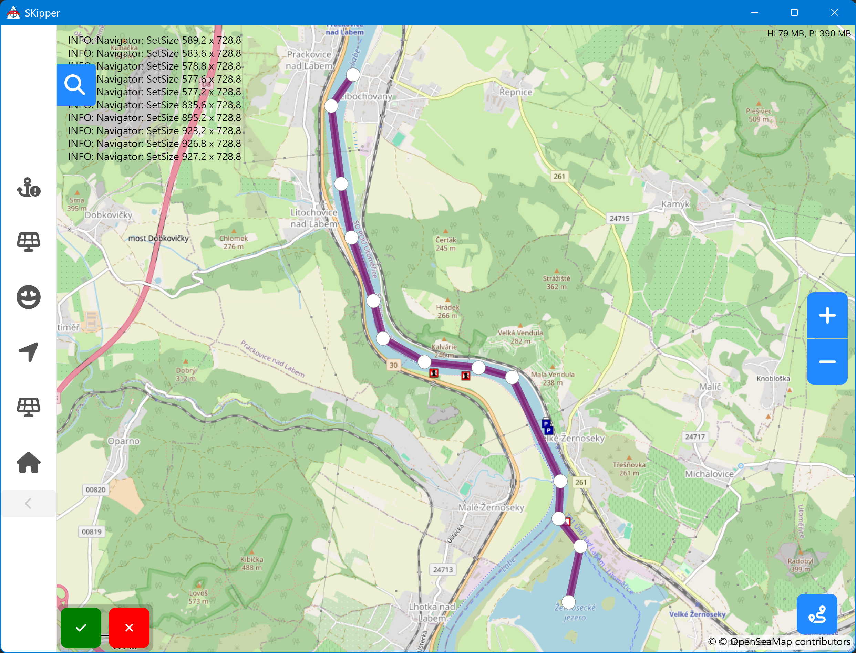Click the right red harbor marker on the river
This screenshot has width=856, height=653.
click(x=465, y=376)
